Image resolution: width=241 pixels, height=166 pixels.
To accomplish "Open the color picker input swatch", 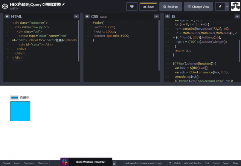I will pos(15,98).
